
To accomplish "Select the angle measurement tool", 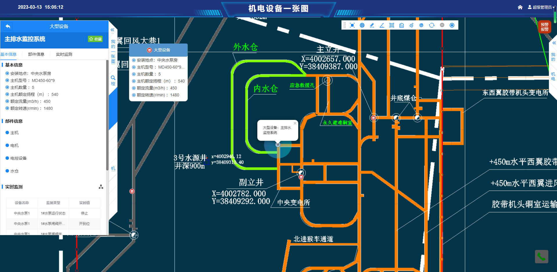I will (382, 25).
